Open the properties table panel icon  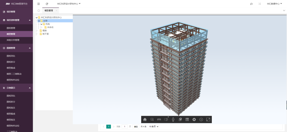click(187, 120)
